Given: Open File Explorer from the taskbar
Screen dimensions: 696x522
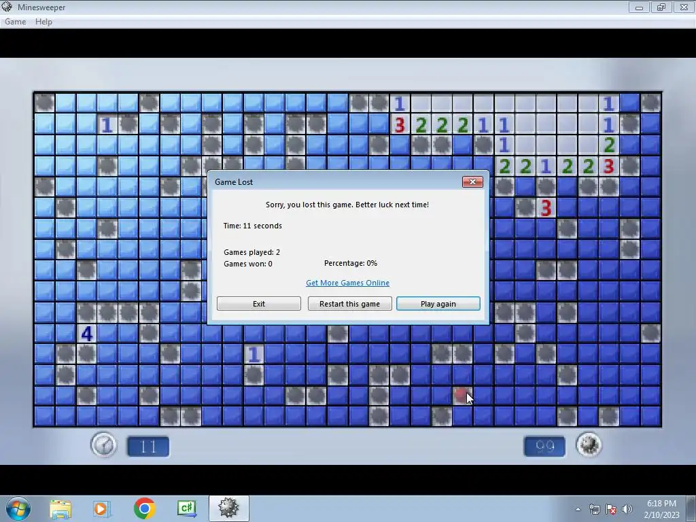Looking at the screenshot, I should pyautogui.click(x=60, y=508).
